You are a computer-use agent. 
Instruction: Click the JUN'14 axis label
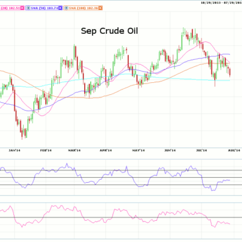click(x=170, y=151)
